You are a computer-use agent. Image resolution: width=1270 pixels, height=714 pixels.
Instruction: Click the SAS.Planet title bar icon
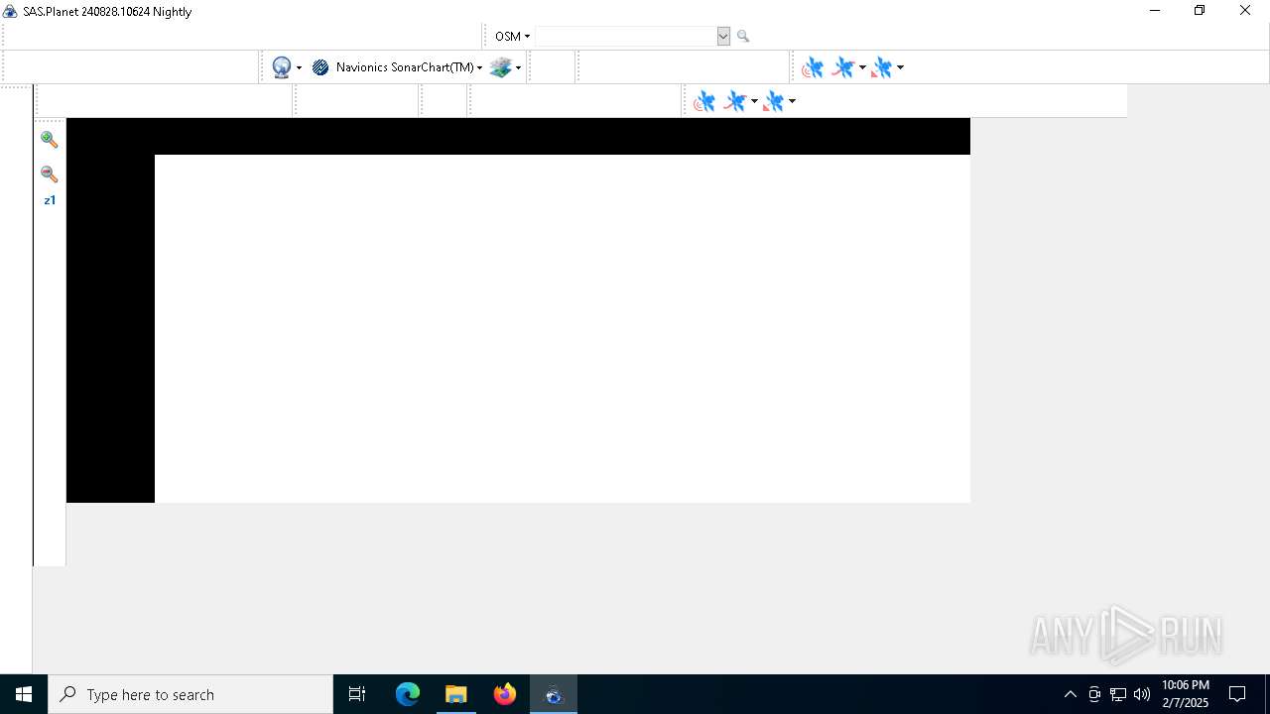11,12
